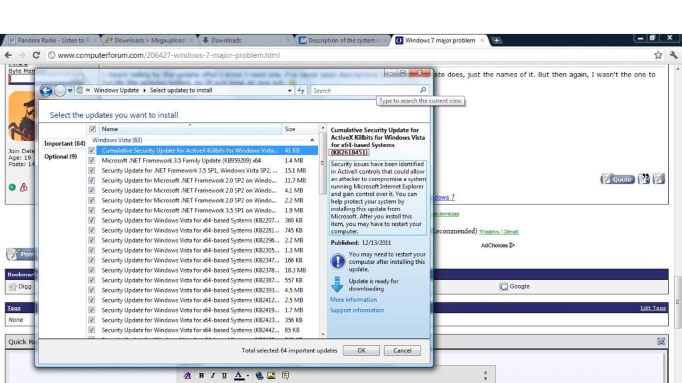Viewport: 682px width, 383px height.
Task: Click the restart warning information icon
Action: point(338,261)
